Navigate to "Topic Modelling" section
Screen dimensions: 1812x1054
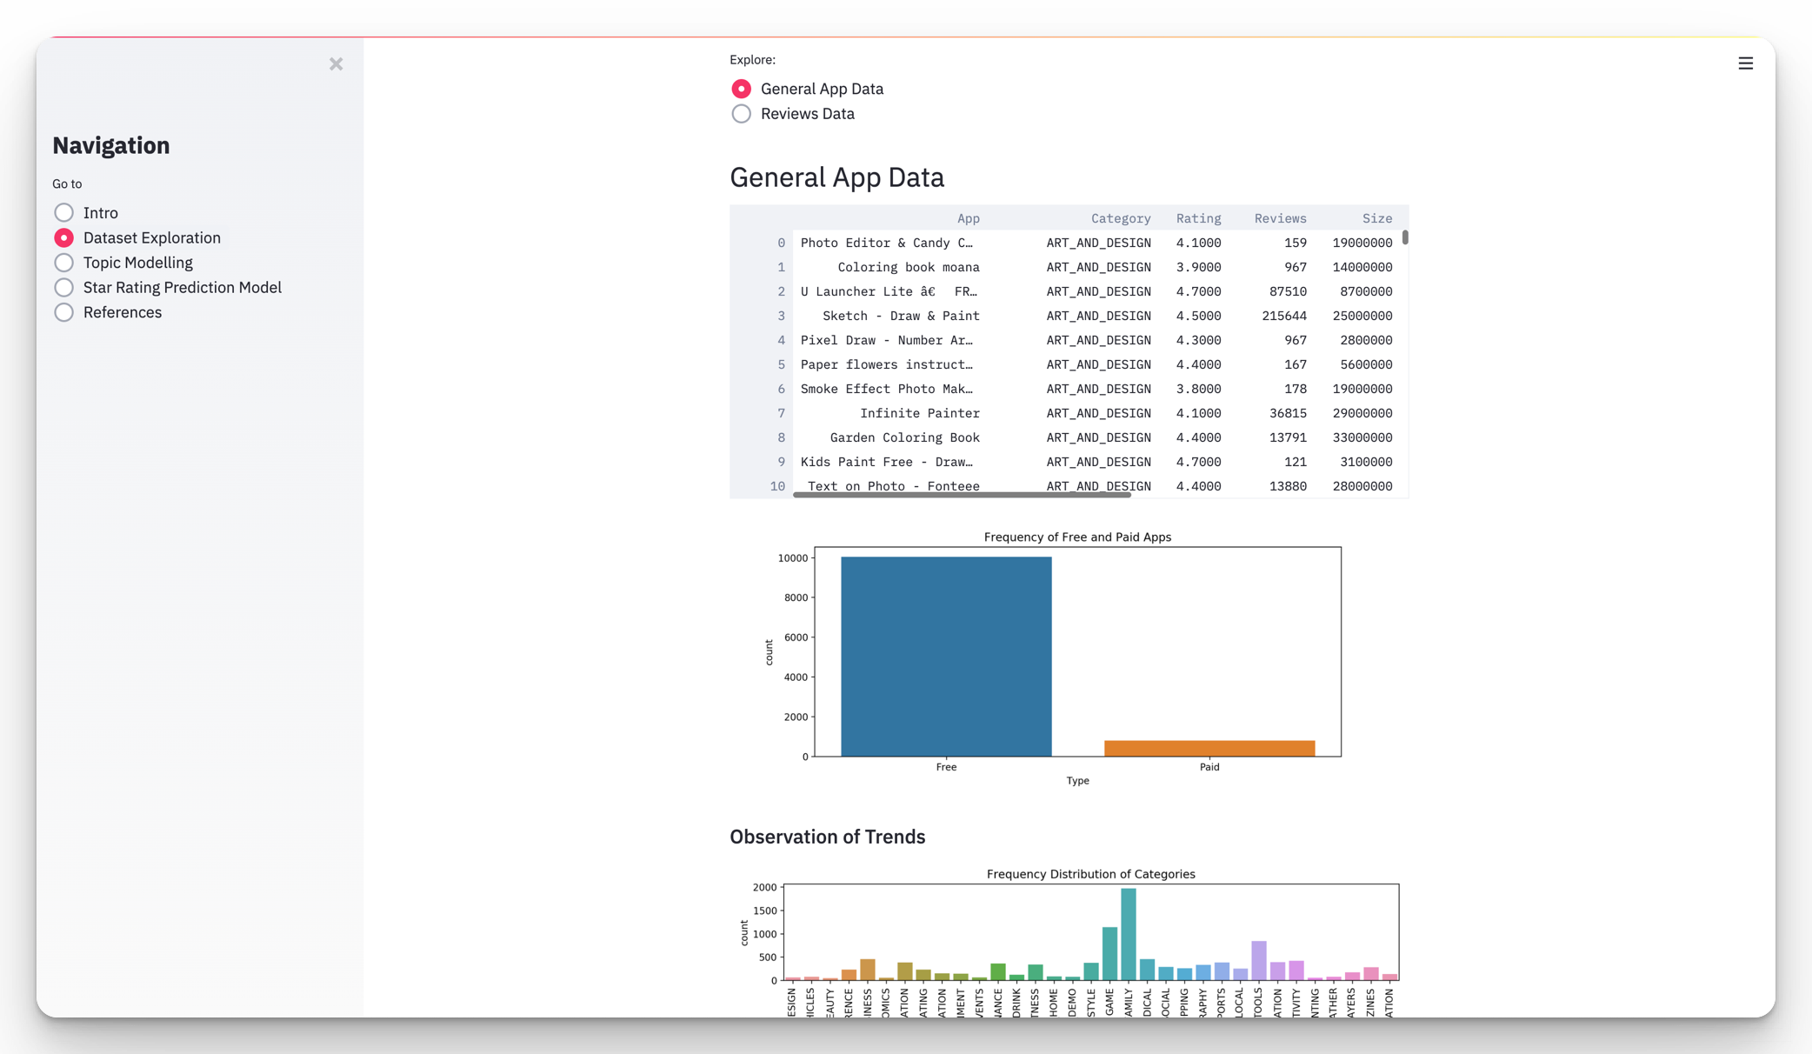click(63, 263)
